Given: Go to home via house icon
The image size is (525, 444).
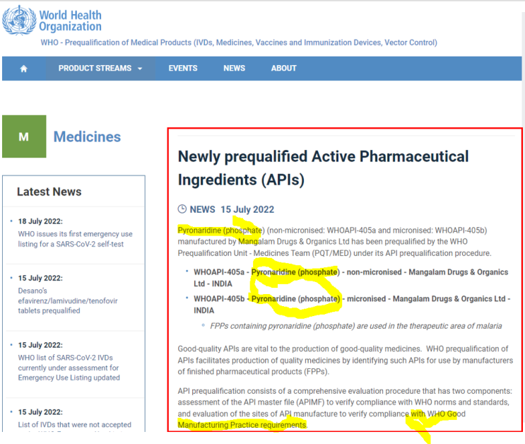Looking at the screenshot, I should click(23, 69).
